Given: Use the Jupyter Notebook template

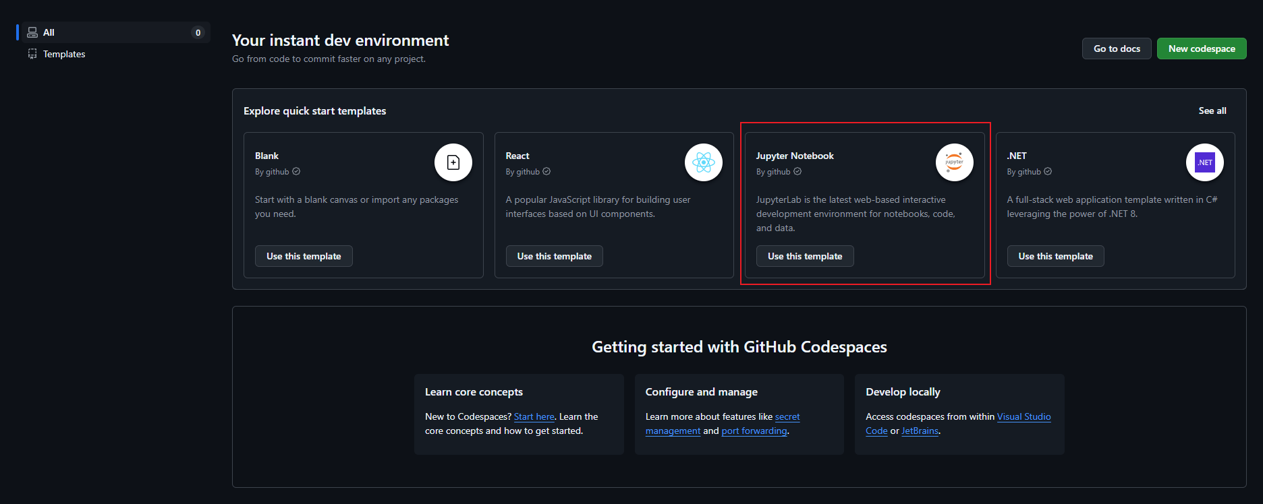Looking at the screenshot, I should [805, 256].
